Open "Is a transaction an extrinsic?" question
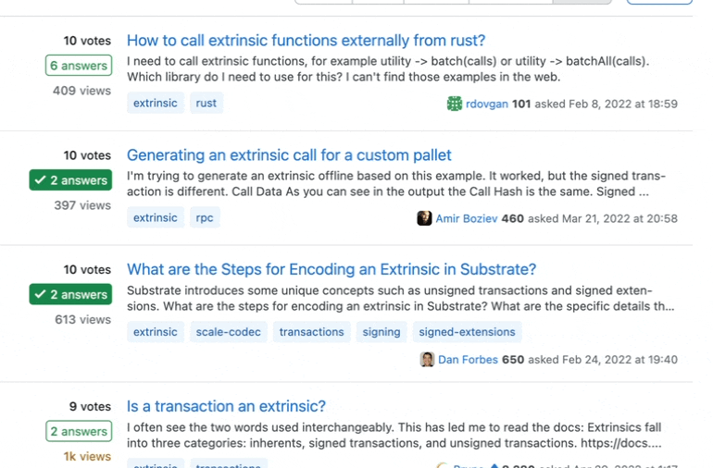The image size is (713, 468). point(226,406)
